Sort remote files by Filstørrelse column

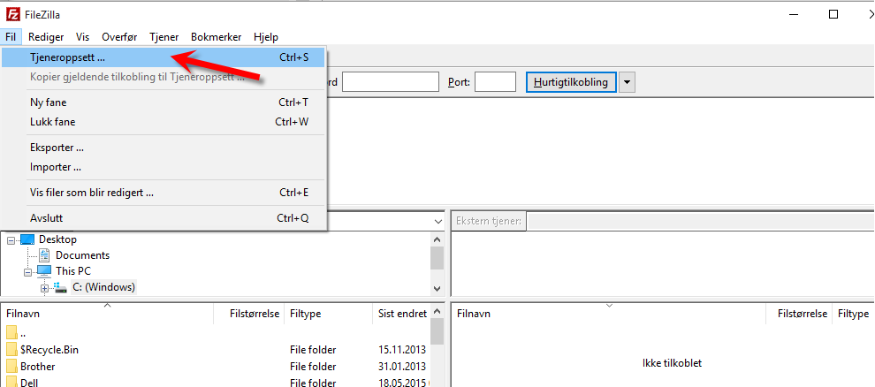click(800, 314)
